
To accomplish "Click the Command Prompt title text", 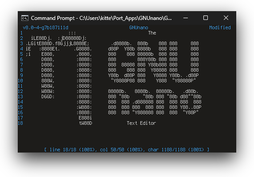I will click(101, 18).
